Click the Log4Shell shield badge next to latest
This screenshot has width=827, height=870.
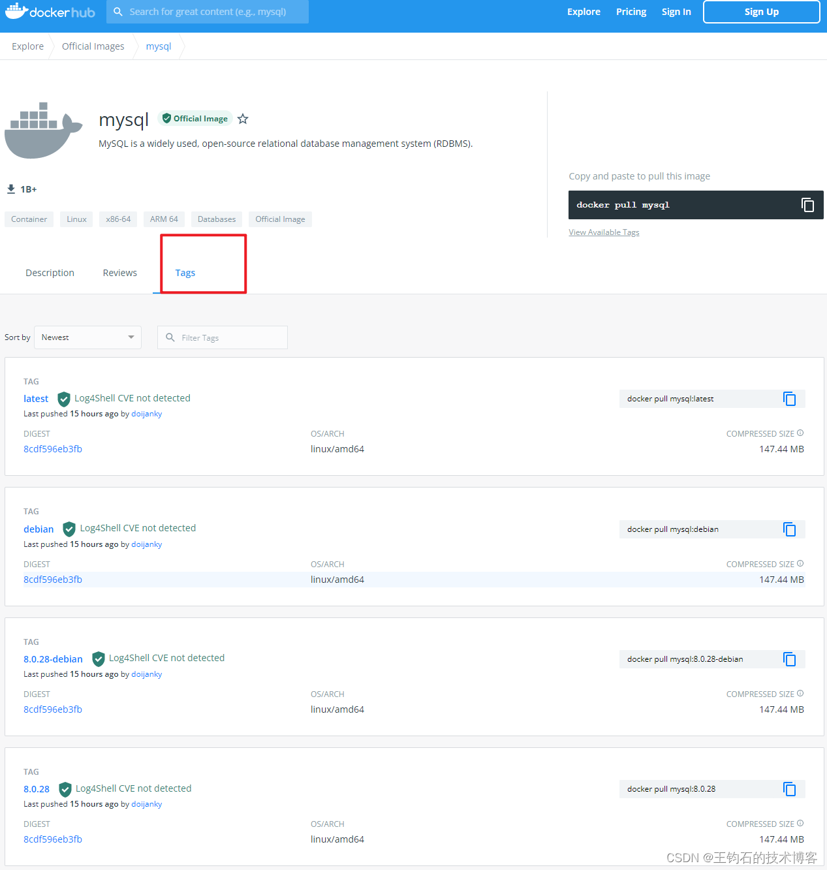(x=63, y=399)
